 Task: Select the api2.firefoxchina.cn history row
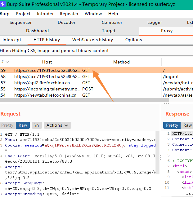[96, 83]
